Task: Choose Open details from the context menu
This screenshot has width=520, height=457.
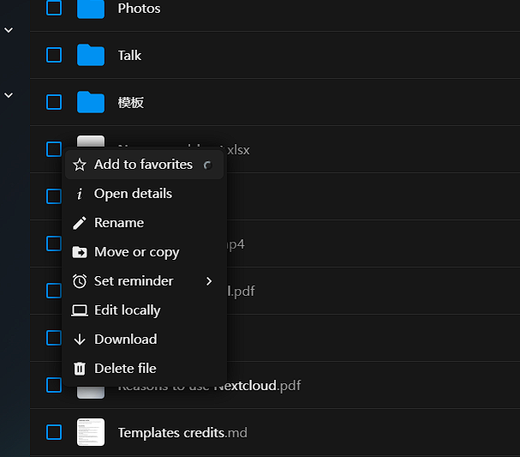Action: [x=133, y=194]
